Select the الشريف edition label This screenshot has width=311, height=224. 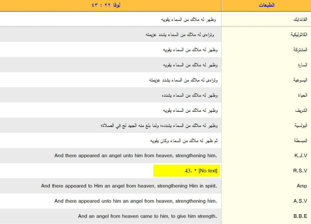coord(301,110)
